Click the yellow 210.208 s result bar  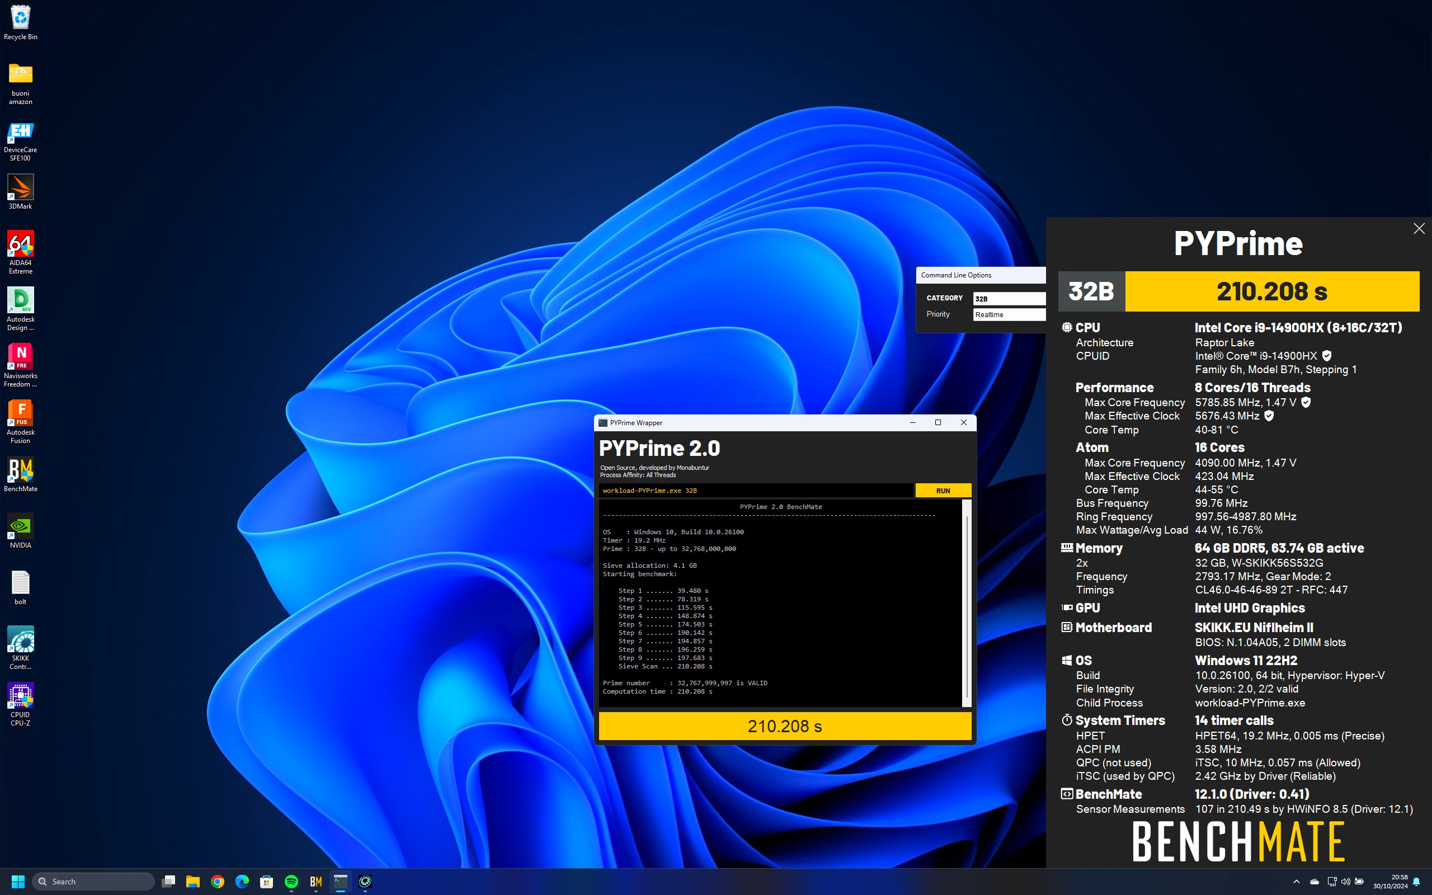tap(785, 726)
